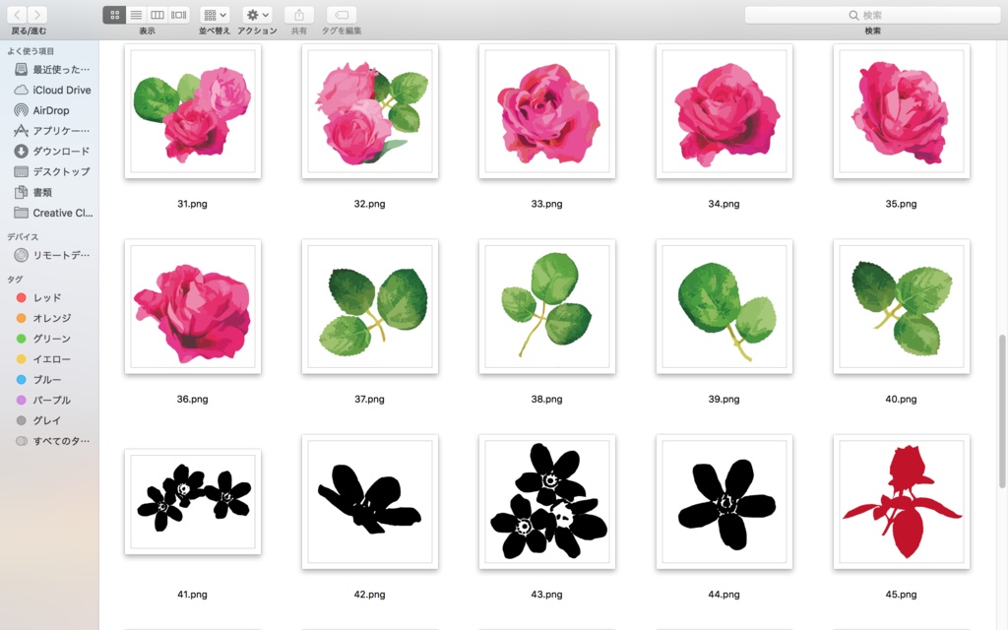
Task: Select thumbnail of 42.png silhouette
Action: click(370, 502)
